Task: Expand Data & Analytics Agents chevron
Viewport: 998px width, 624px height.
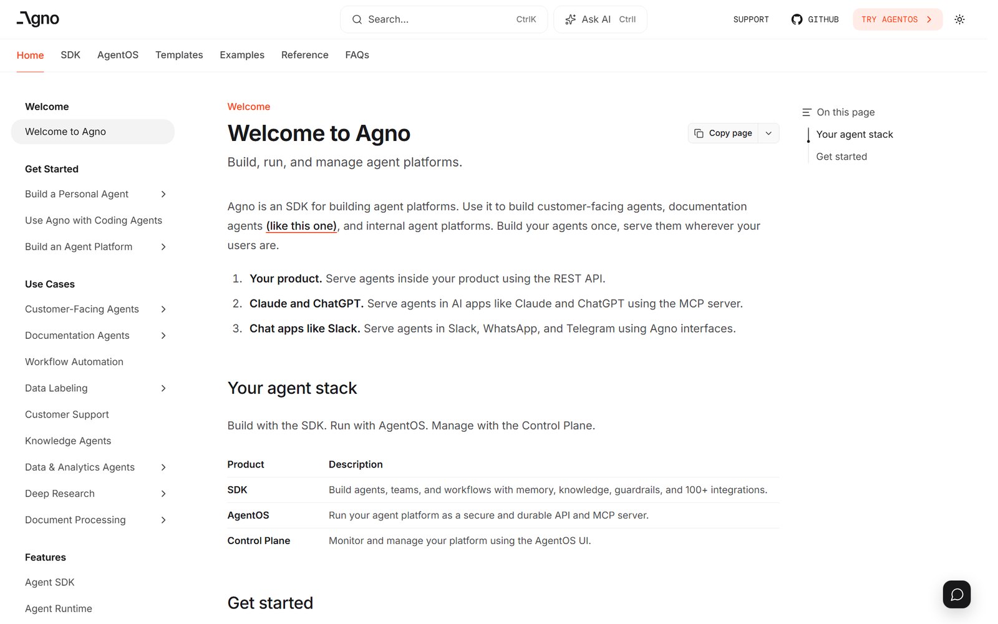Action: (163, 467)
